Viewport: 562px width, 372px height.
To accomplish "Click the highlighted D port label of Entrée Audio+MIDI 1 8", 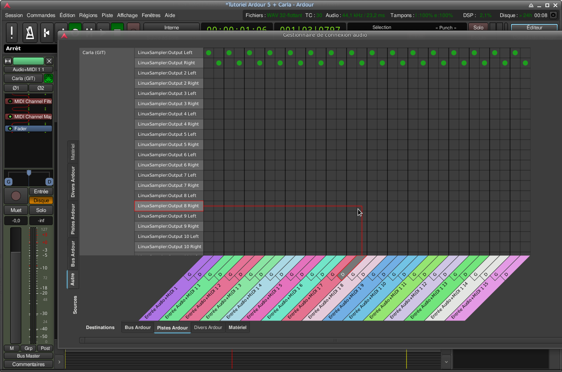I will [x=343, y=275].
